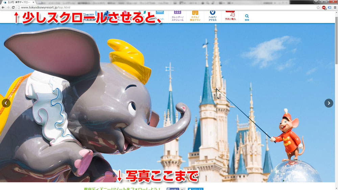Open the Adblock Plus extension icon
Screen dimensions: 338x190
(324, 7)
